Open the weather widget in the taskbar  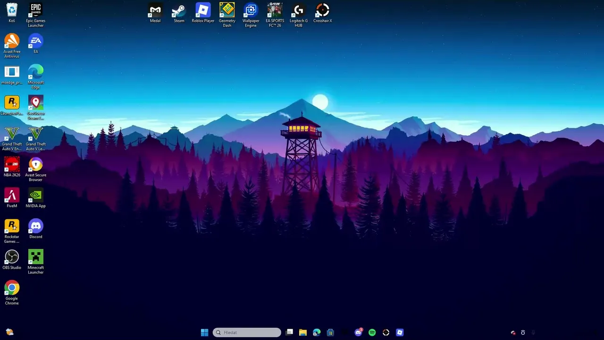click(x=9, y=332)
